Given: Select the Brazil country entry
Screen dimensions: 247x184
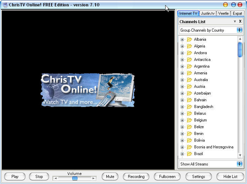Looking at the screenshot, I should [199, 154].
